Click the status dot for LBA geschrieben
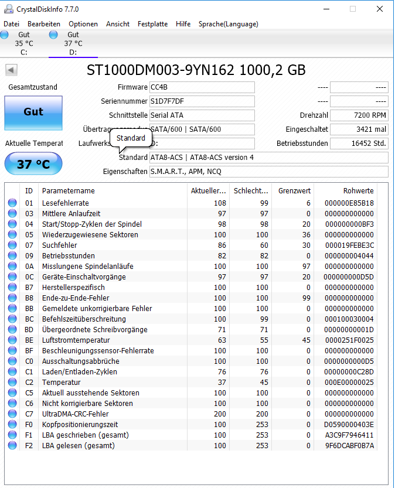 click(12, 435)
